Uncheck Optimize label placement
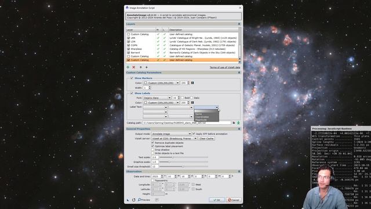 pyautogui.click(x=152, y=146)
